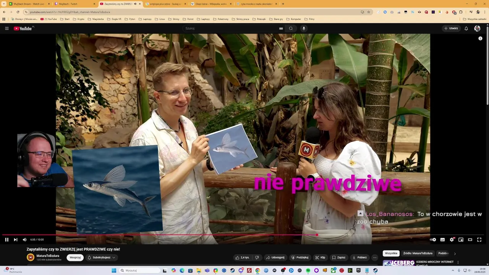The image size is (489, 275).
Task: Open the MaturaToBzdura channel avatar
Action: [x=31, y=257]
